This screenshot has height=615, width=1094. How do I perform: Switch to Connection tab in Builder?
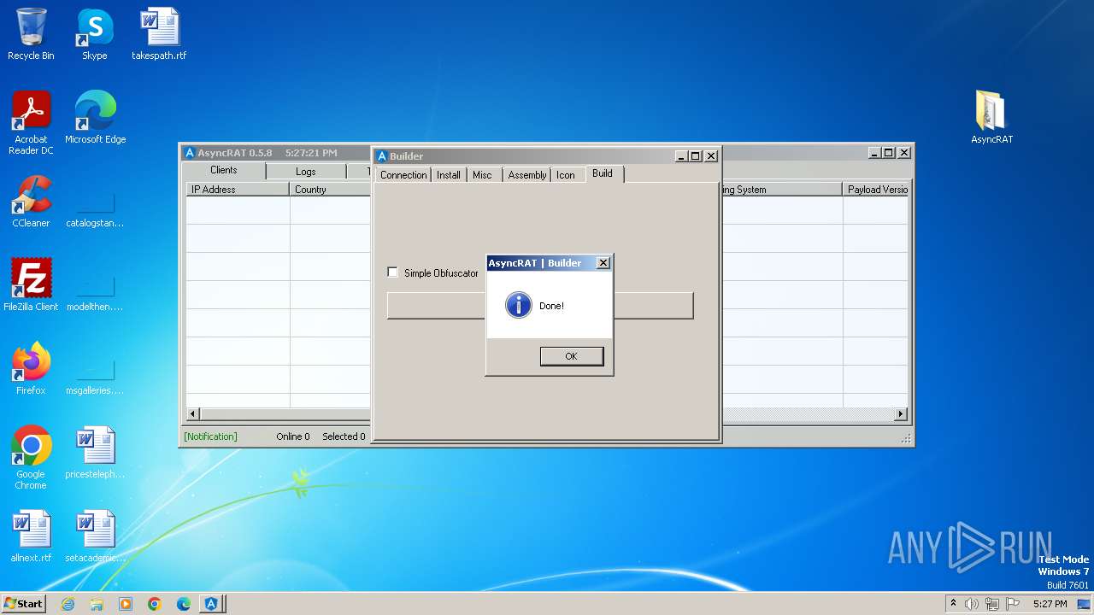coord(403,175)
